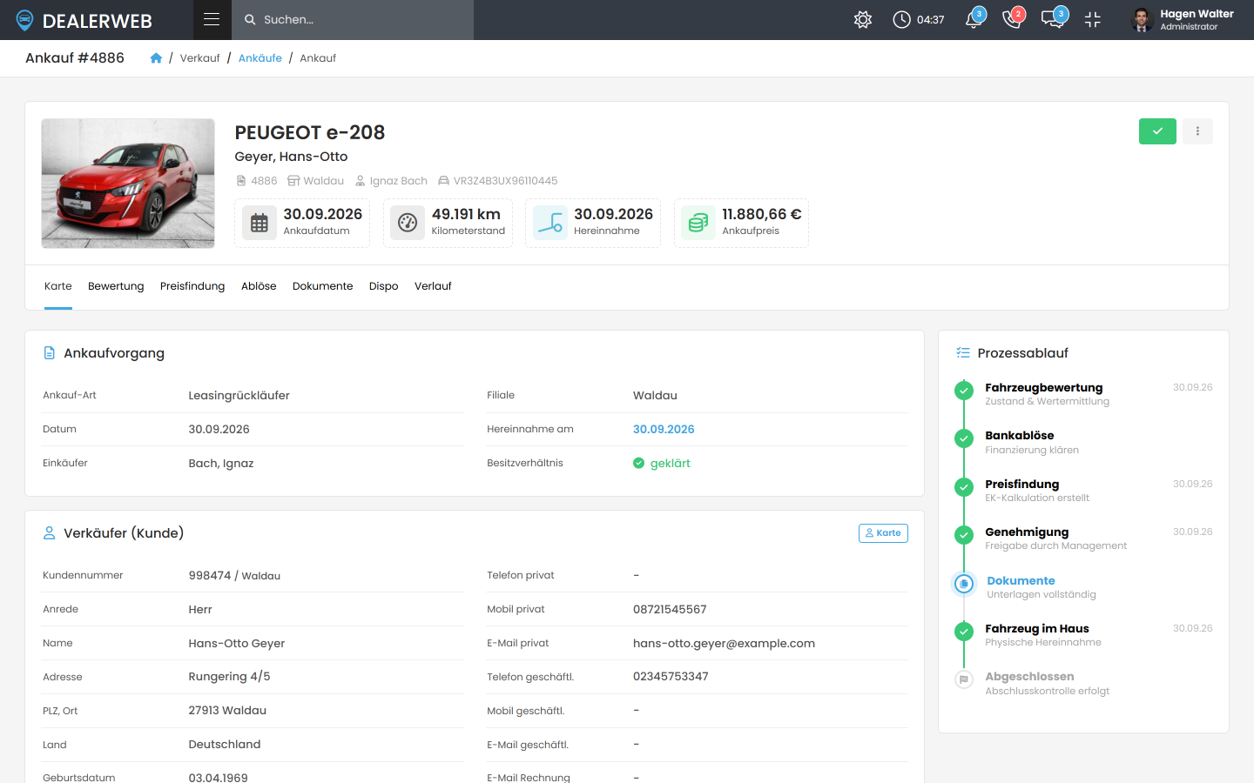This screenshot has height=783, width=1254.
Task: Click the e-mail hans-otto.geyer@example.com
Action: pyautogui.click(x=724, y=644)
